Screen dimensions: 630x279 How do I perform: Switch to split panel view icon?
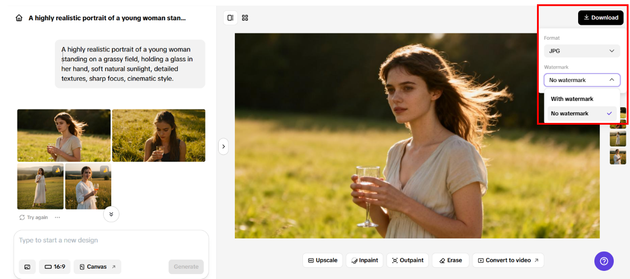coord(230,18)
